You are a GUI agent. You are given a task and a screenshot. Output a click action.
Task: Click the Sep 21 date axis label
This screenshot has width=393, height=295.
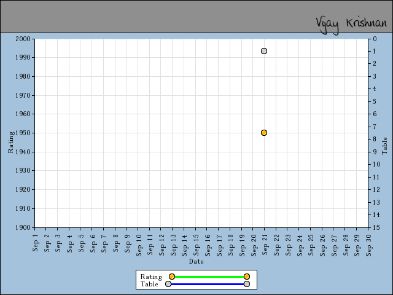[265, 245]
